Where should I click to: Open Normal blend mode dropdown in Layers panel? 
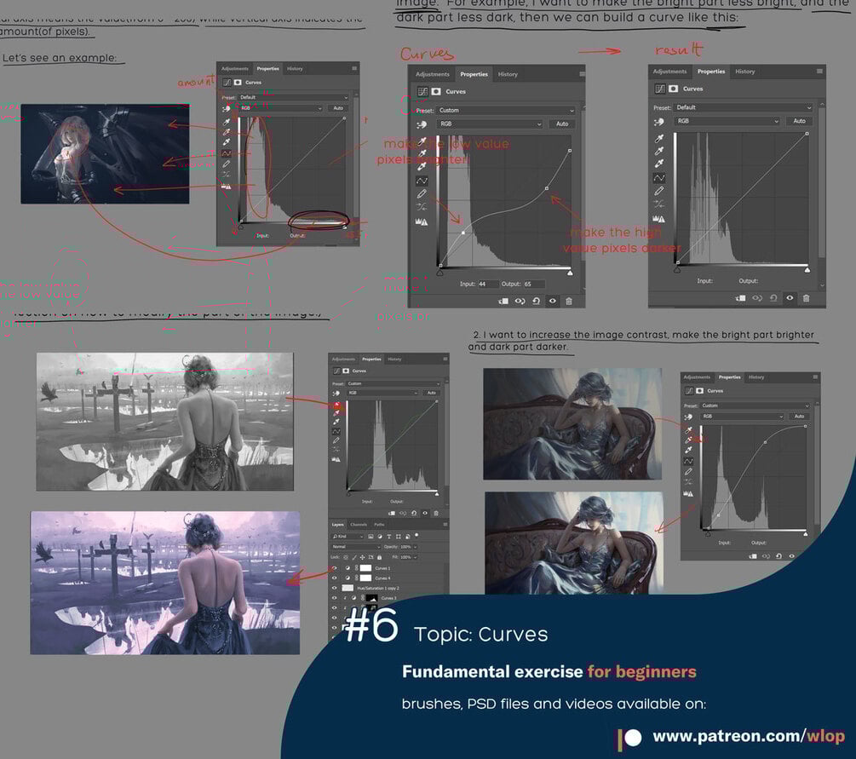pos(356,547)
